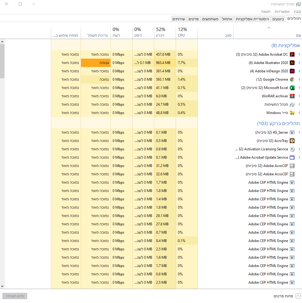Click the Activation Licensing Service icon
The image size is (302, 303).
click(x=292, y=149)
